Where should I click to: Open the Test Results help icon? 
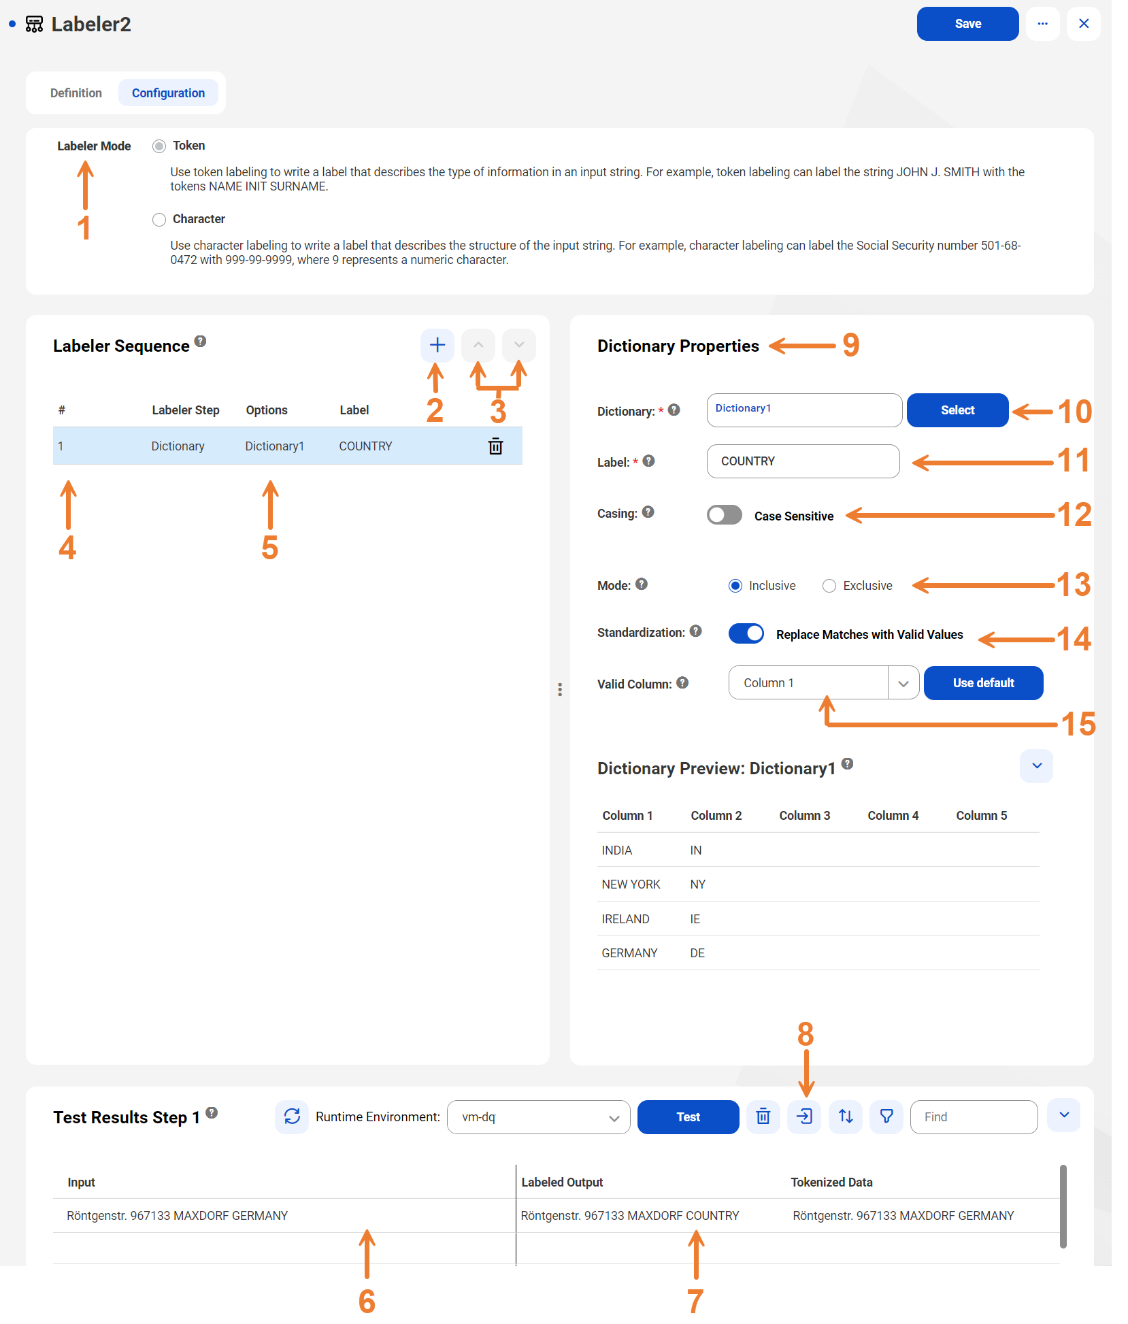point(212,1112)
